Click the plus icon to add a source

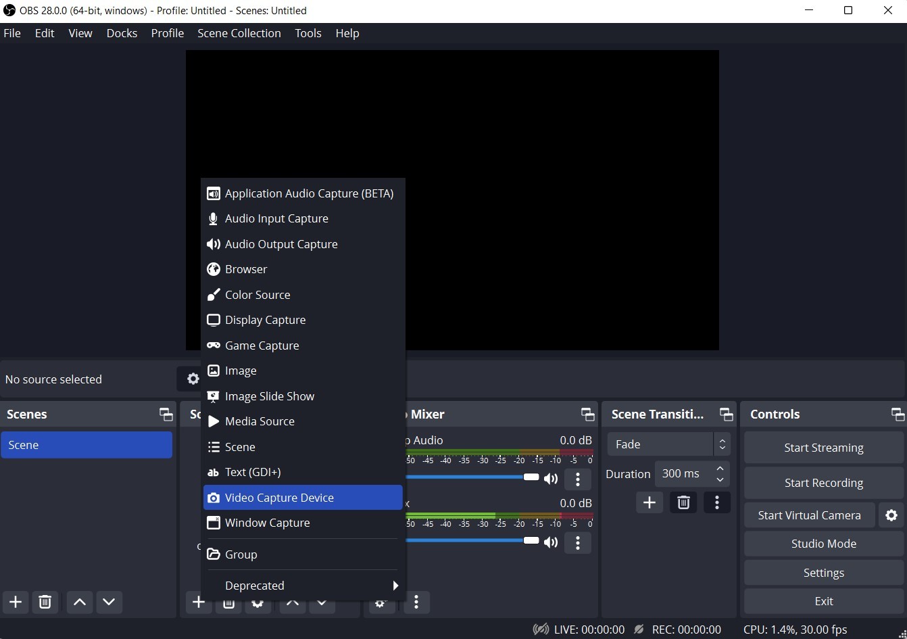(x=198, y=602)
